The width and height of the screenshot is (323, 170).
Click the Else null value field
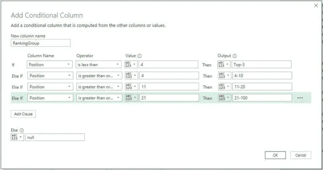[55, 137]
